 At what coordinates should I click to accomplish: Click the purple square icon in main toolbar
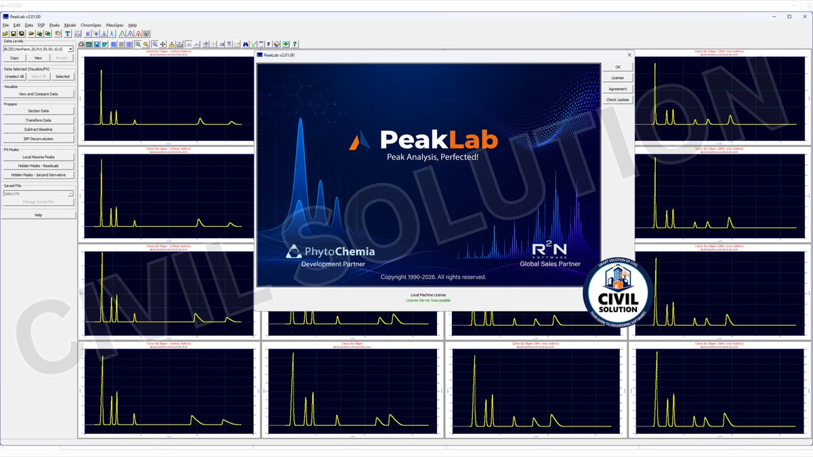click(88, 33)
